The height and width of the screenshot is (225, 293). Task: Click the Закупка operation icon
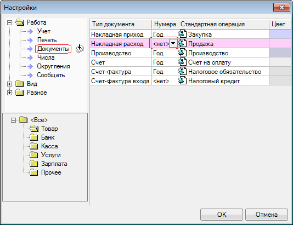[182, 34]
